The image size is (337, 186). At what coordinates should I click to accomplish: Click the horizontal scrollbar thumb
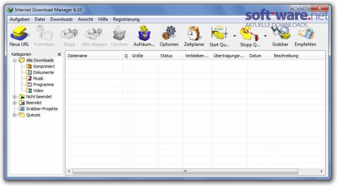click(185, 171)
